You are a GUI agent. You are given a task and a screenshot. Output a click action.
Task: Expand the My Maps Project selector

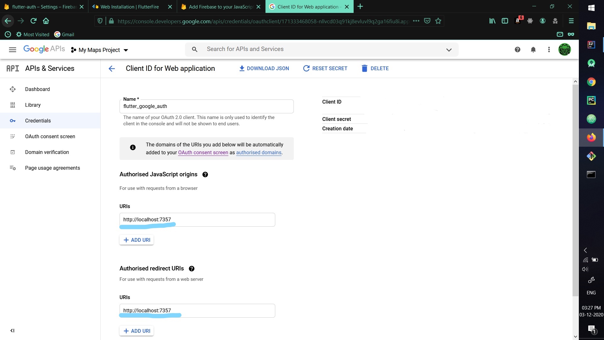(100, 50)
